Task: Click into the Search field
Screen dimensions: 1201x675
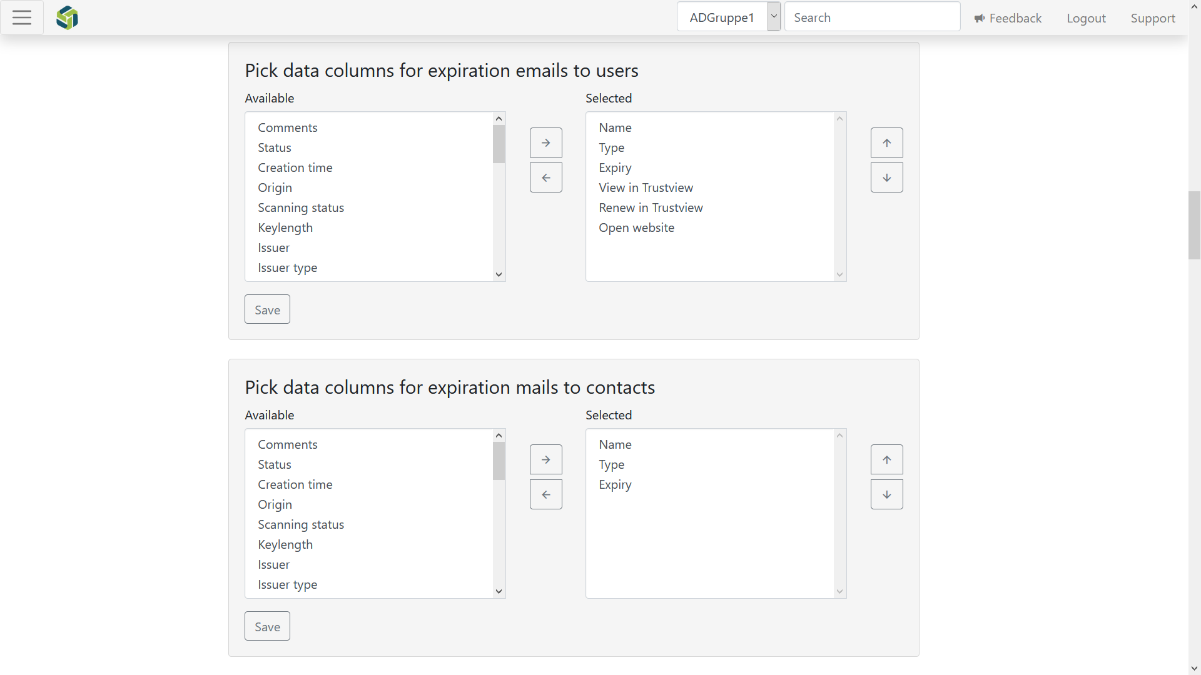Action: point(872,17)
